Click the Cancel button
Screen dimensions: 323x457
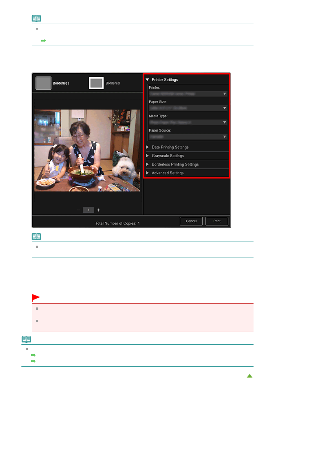tap(191, 221)
